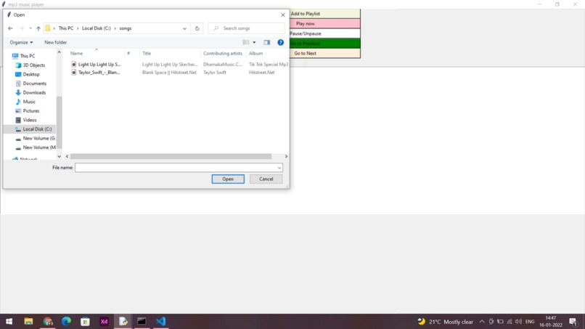
Task: Click the Back arrow in Open dialog
Action: pyautogui.click(x=10, y=28)
